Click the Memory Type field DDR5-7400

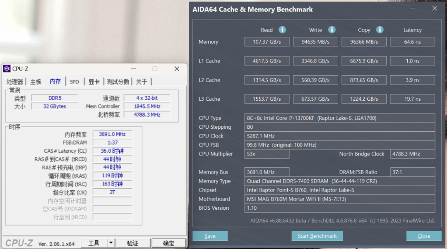(x=339, y=181)
